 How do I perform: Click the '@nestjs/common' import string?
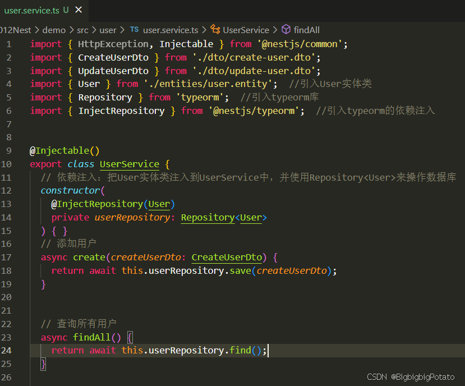pyautogui.click(x=300, y=44)
